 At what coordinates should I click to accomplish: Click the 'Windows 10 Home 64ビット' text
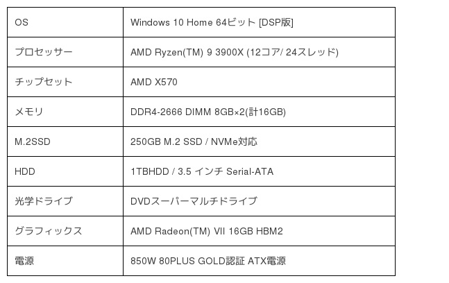coord(192,23)
